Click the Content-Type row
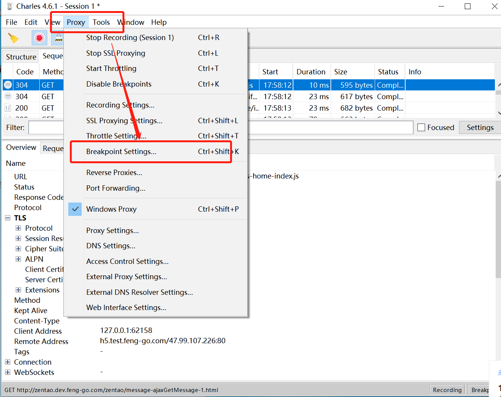Screen dimensions: 501x397 [248, 321]
